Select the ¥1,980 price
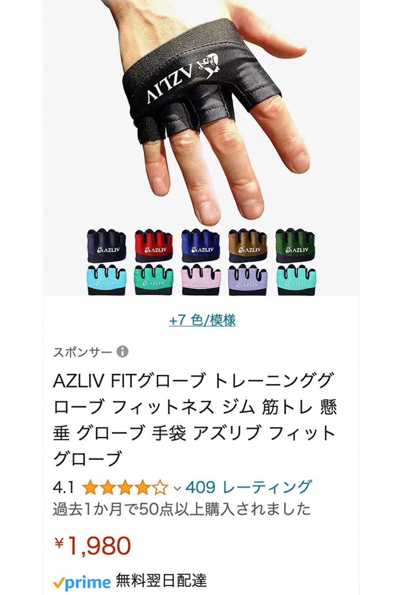397x595 pixels. pos(92,546)
